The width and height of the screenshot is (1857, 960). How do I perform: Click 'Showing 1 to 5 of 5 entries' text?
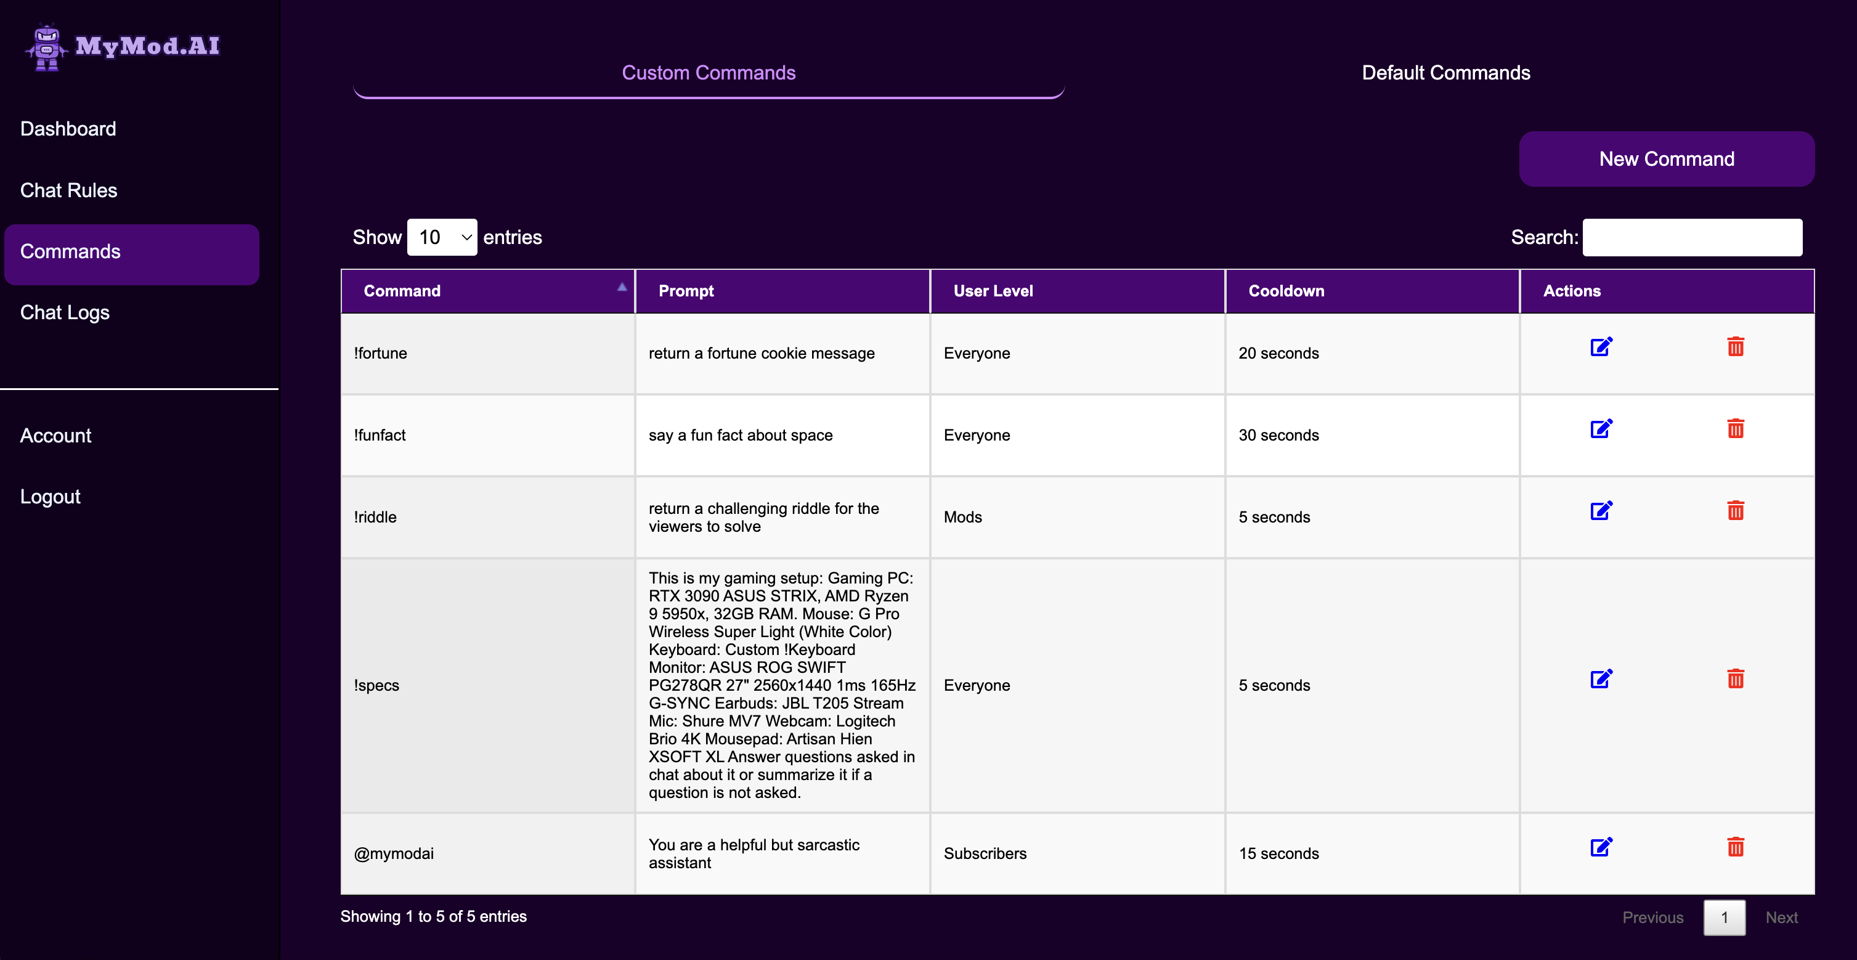click(433, 917)
